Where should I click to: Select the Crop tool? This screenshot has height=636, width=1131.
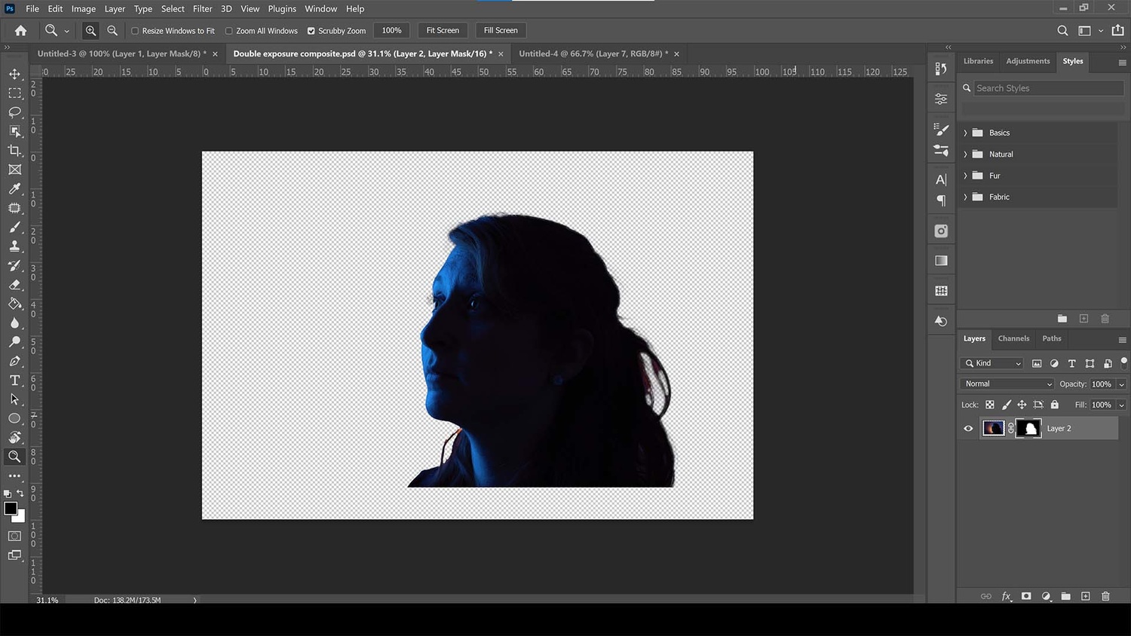[14, 150]
